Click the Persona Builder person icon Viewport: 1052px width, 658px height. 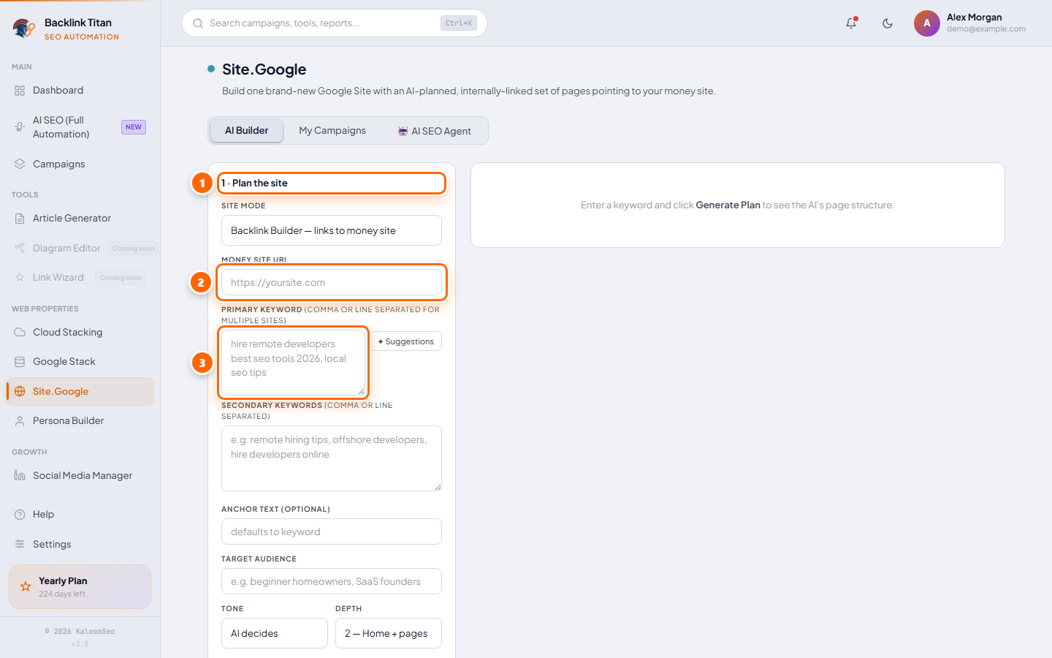20,421
